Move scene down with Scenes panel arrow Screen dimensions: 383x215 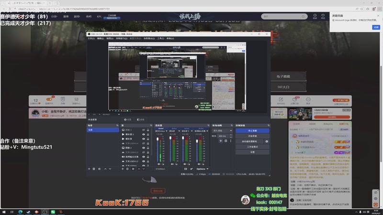point(110,169)
